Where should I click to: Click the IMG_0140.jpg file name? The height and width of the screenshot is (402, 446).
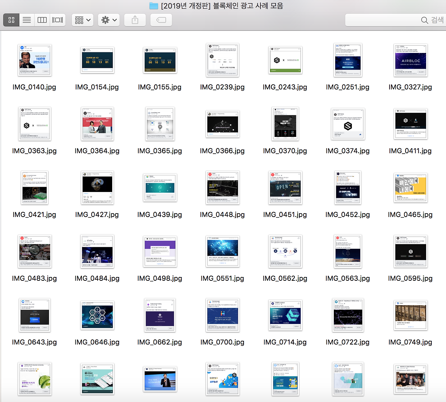coord(34,87)
